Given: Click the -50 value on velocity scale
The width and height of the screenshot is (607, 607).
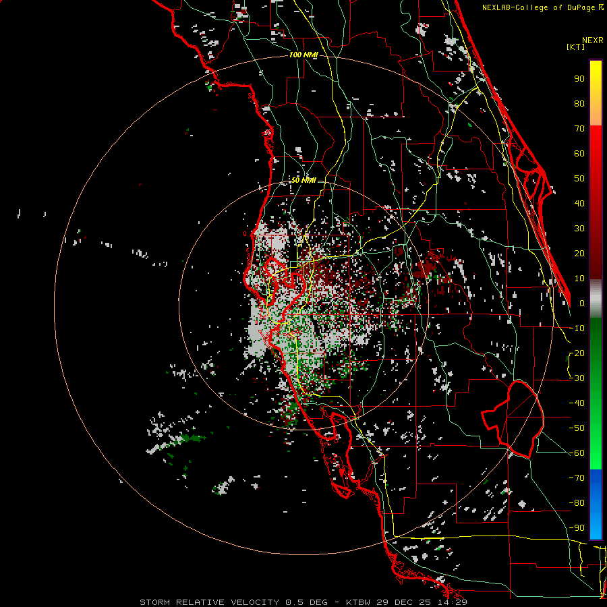Looking at the screenshot, I should 577,428.
